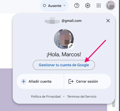120x111 pixels.
Task: Open the Ausente status selector
Action: pos(54,6)
